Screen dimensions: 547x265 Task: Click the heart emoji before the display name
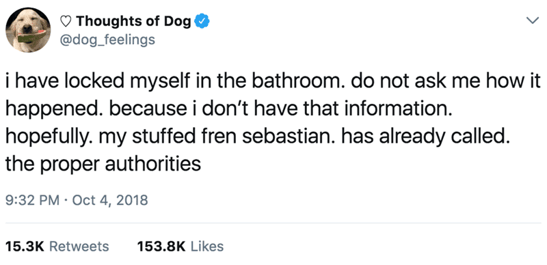(66, 22)
